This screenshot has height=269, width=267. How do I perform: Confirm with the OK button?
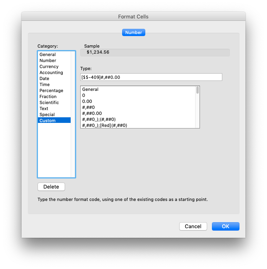click(225, 227)
